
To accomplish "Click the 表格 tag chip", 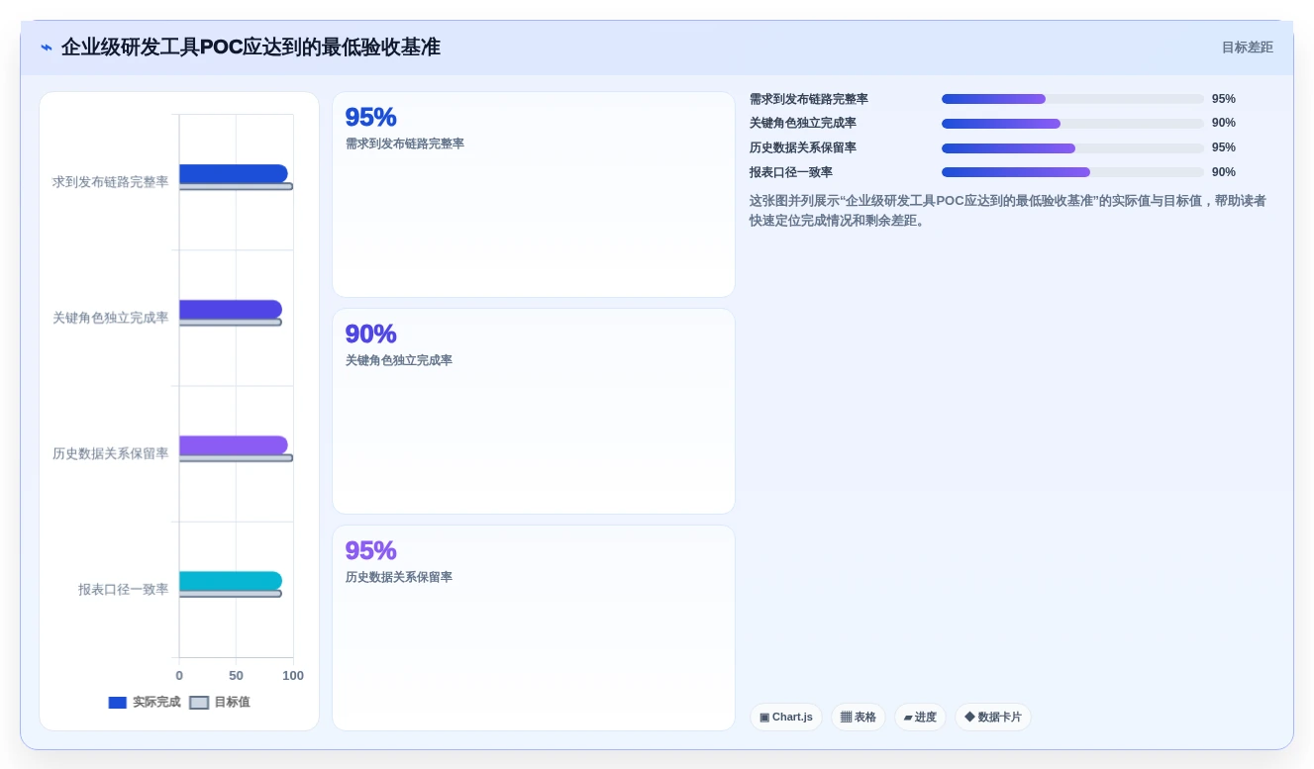I will click(x=859, y=717).
